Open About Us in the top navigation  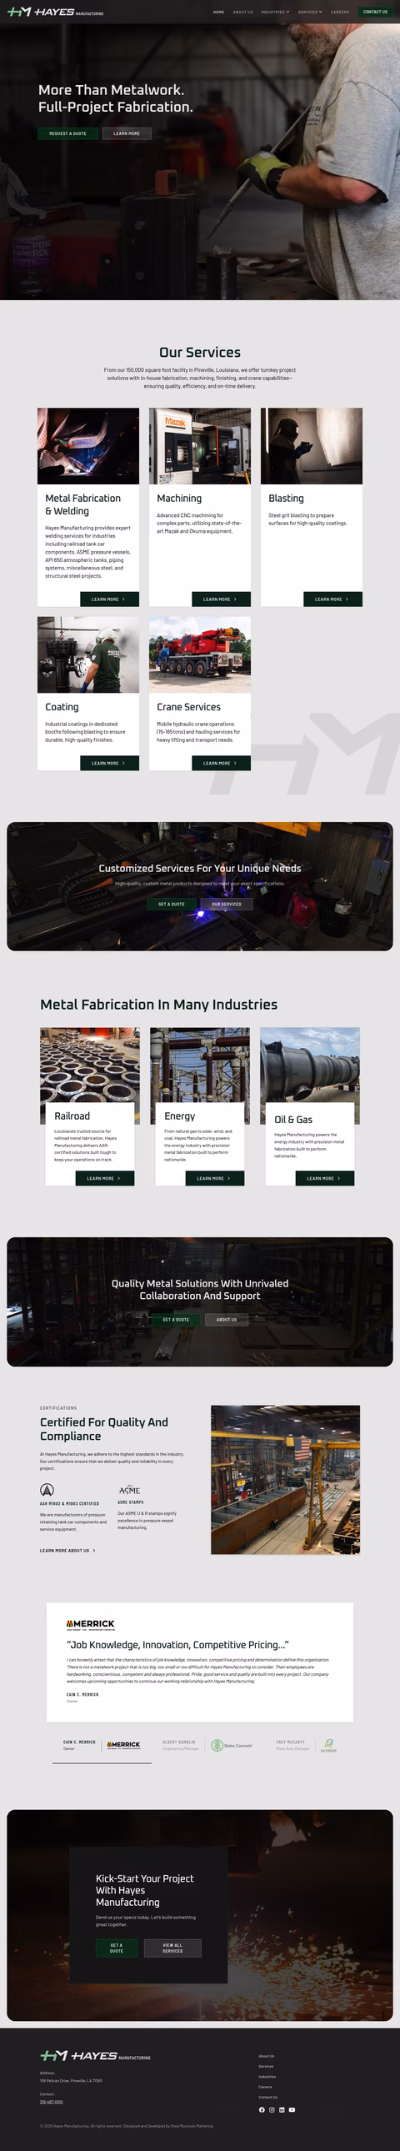[x=243, y=13]
